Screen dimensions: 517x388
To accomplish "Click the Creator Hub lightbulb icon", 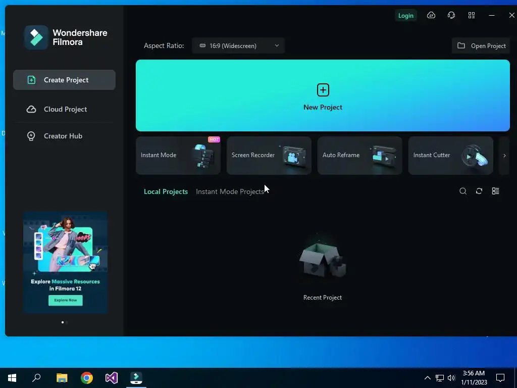I will point(31,136).
